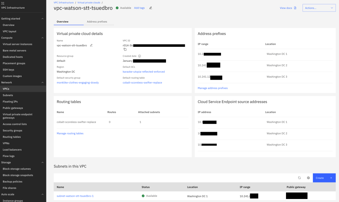Collapse the Getting started section

pyautogui.click(x=42, y=19)
